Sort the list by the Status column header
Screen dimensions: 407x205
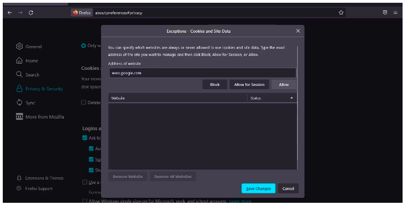point(272,98)
